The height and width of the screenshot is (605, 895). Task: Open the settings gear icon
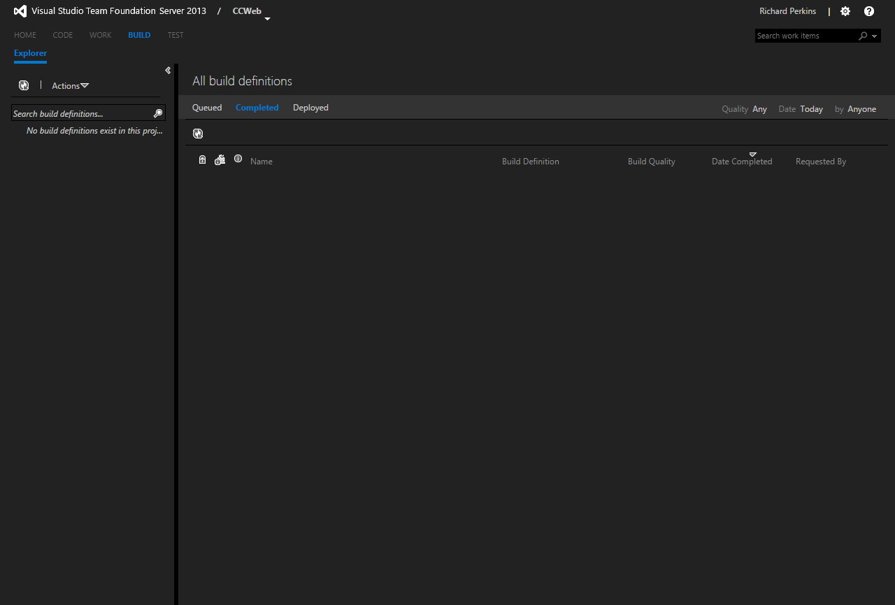[x=845, y=11]
